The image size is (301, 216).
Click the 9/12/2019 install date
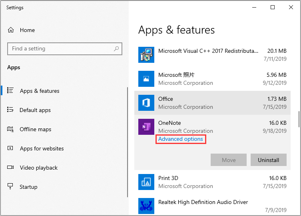275,83
